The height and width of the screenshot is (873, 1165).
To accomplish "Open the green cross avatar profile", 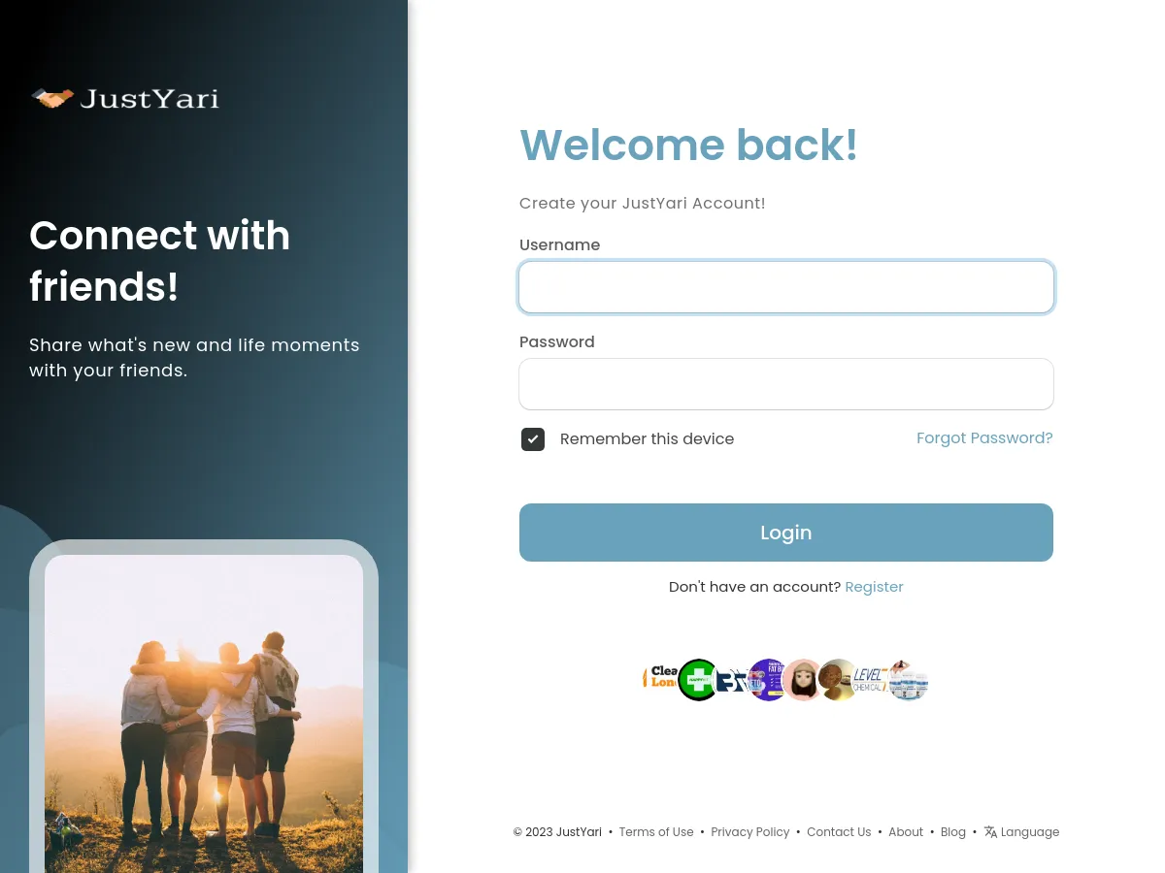I will (x=698, y=680).
